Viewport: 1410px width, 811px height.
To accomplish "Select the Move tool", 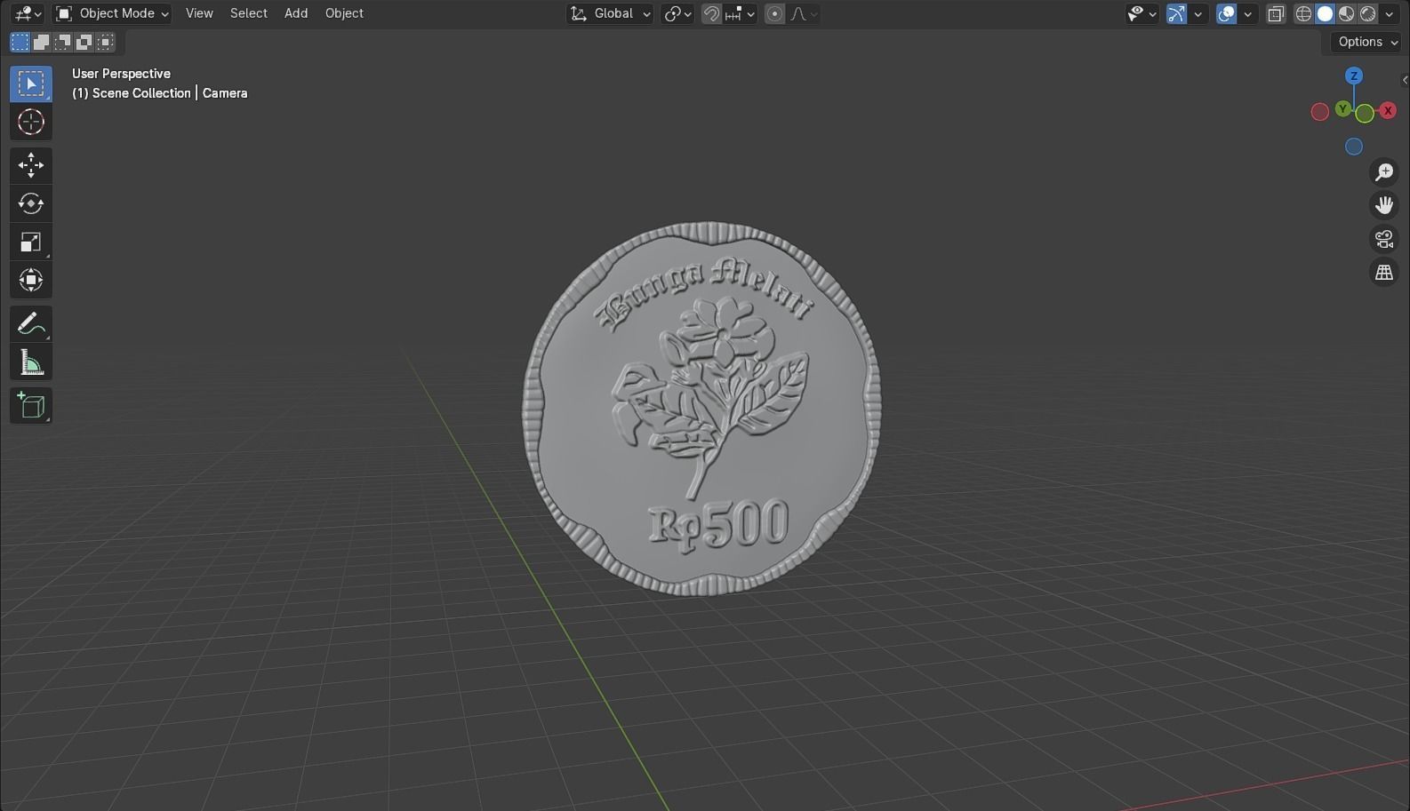I will pos(31,165).
